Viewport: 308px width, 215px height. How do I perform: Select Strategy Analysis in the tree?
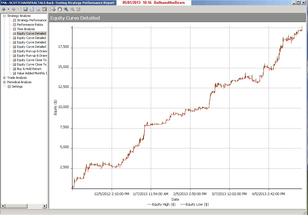coord(19,16)
